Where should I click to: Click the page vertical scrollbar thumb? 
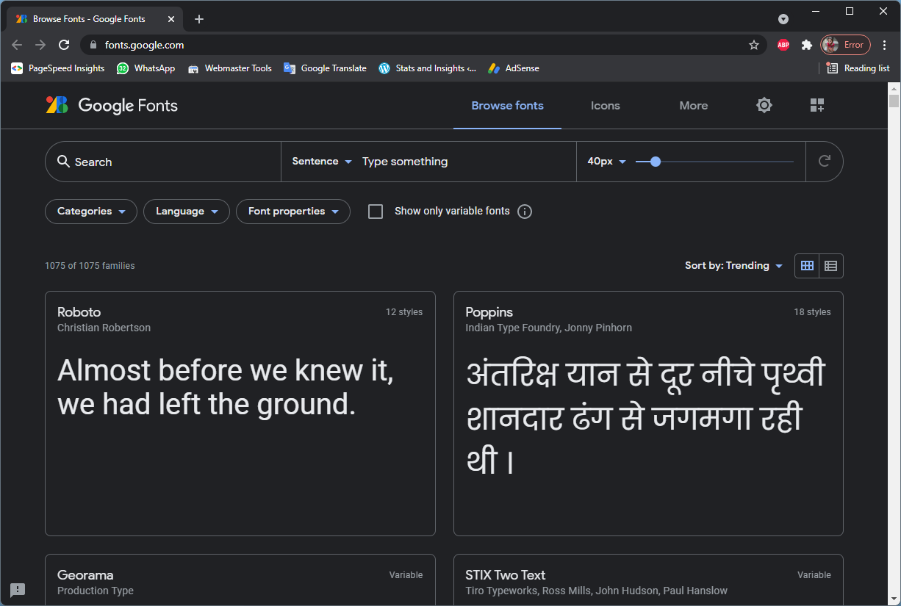coord(894,101)
